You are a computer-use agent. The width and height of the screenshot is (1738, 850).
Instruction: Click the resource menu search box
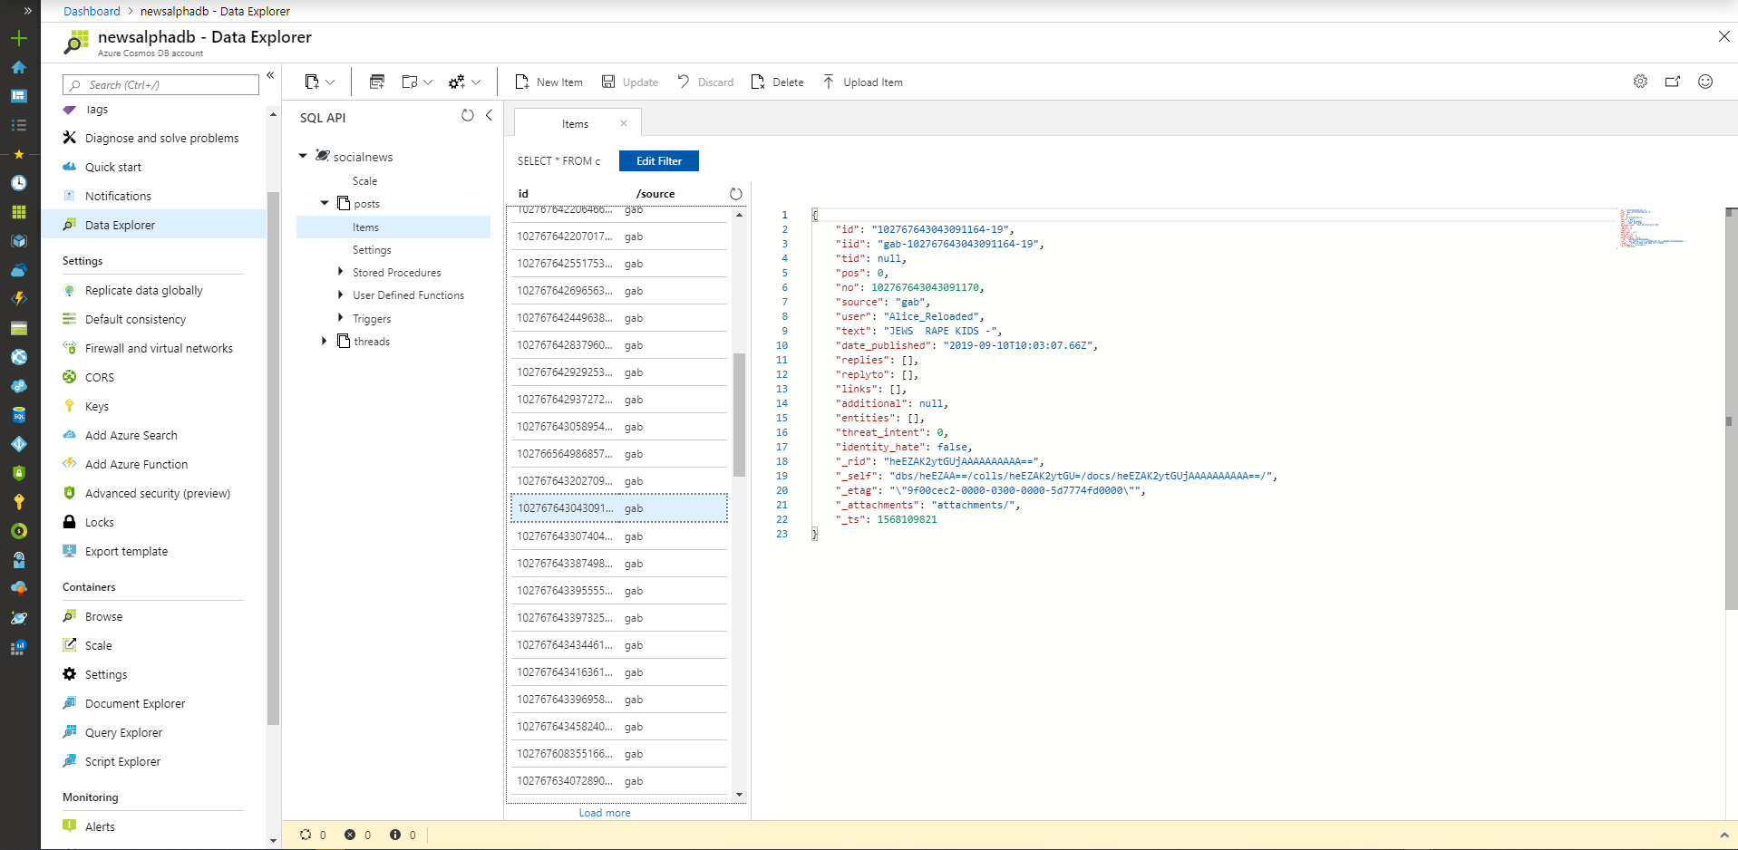(160, 84)
